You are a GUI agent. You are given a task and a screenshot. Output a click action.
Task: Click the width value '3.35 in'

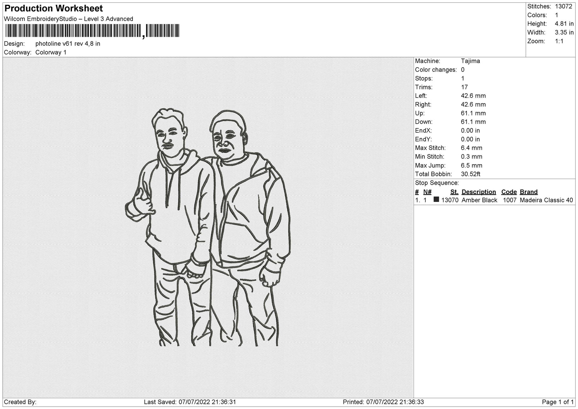point(564,32)
